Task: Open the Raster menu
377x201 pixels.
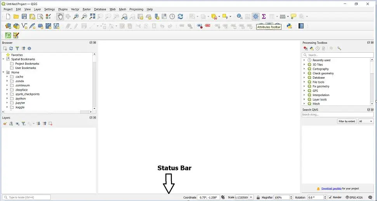Action: [87, 9]
